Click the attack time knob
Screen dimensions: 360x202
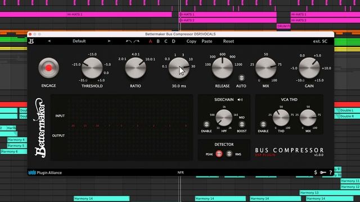[179, 68]
